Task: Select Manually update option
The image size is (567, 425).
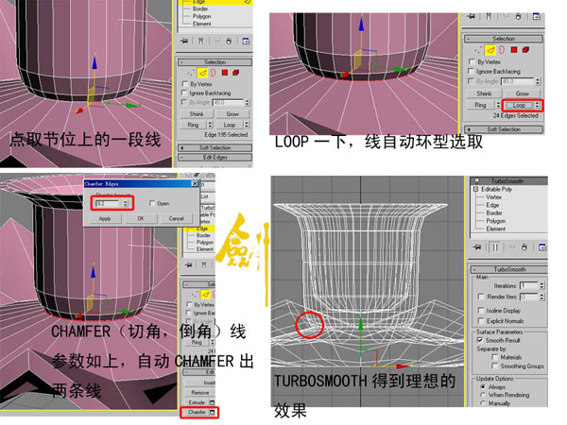Action: pos(482,403)
